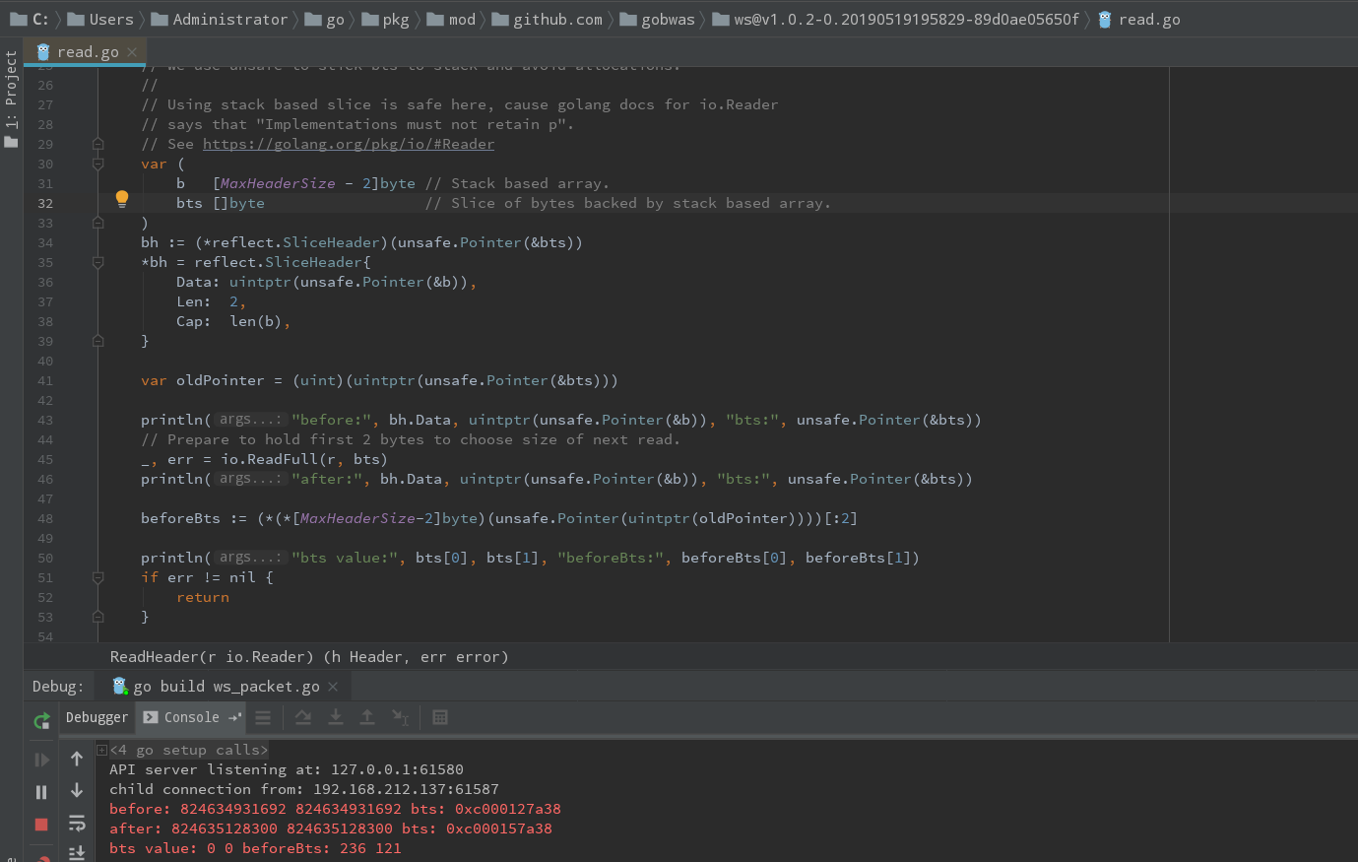
Task: Resume program execution
Action: point(40,759)
